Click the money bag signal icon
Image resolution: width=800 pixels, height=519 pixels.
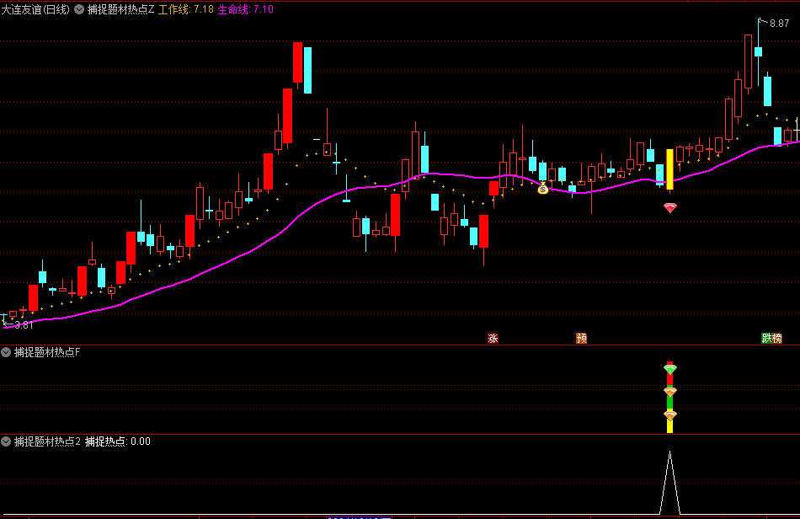(x=543, y=189)
